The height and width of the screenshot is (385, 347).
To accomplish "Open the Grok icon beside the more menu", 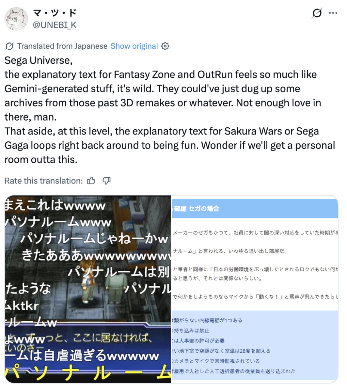I will pyautogui.click(x=317, y=13).
